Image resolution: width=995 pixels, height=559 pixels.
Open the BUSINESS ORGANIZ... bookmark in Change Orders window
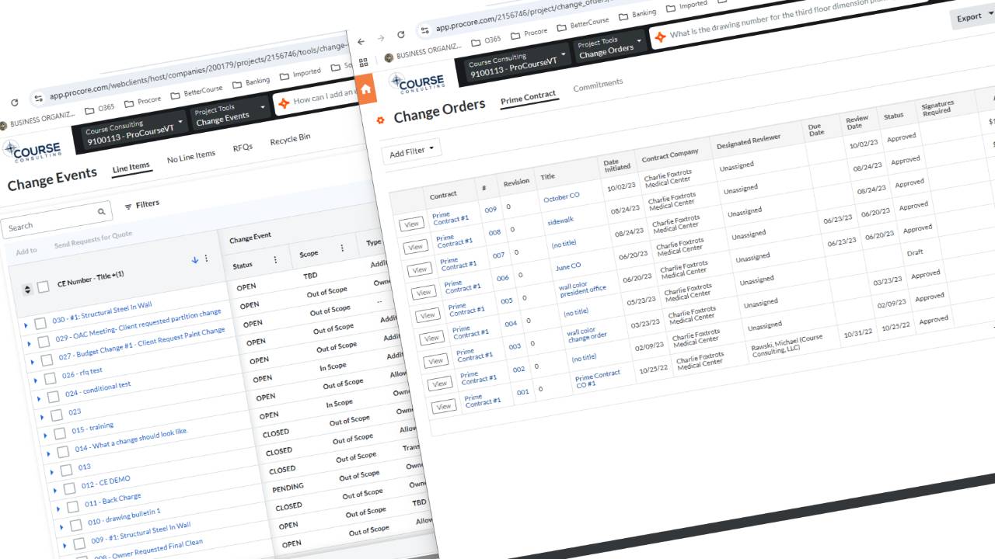(x=424, y=52)
